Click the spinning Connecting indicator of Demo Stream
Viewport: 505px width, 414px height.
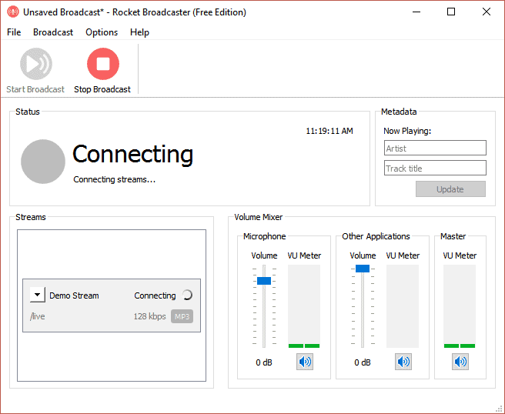[187, 295]
